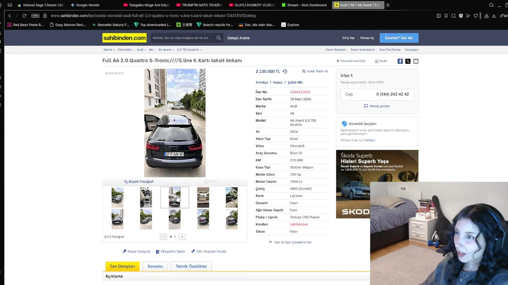Click the Giriş Yap link
Screen dimensions: 508x285
[x=348, y=38]
